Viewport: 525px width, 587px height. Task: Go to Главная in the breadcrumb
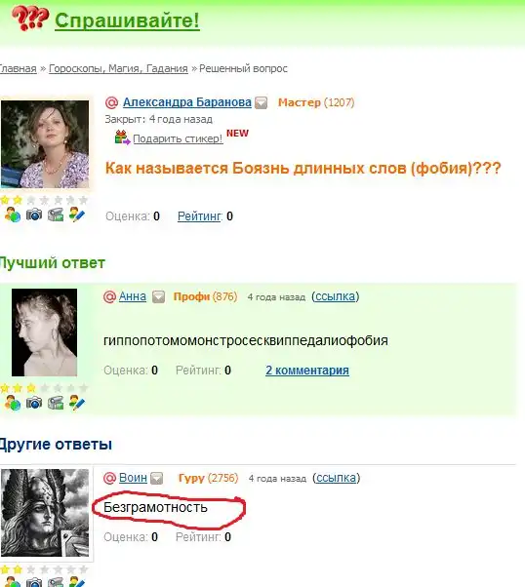click(x=18, y=69)
